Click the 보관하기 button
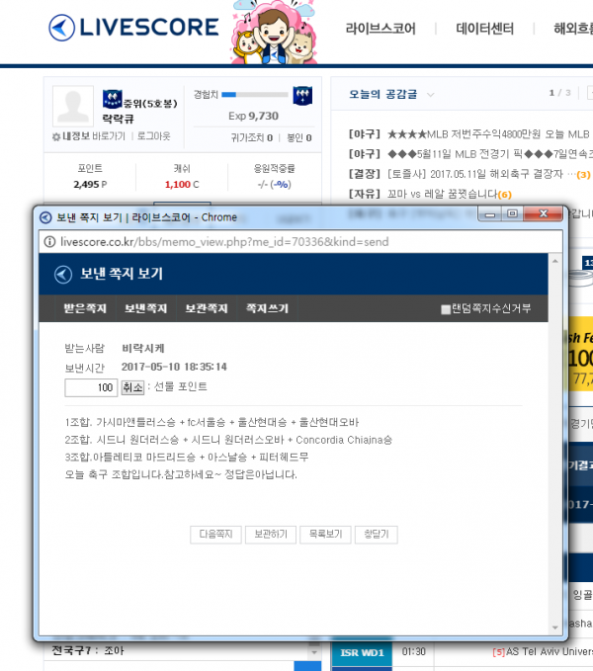This screenshot has width=593, height=671. point(271,535)
